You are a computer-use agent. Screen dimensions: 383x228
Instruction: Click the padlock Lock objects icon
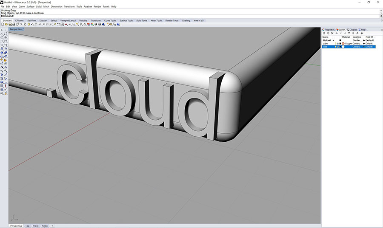click(x=85, y=24)
